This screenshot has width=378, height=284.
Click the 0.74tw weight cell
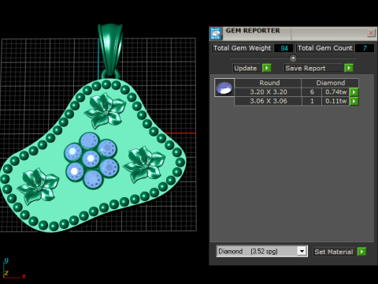click(335, 92)
